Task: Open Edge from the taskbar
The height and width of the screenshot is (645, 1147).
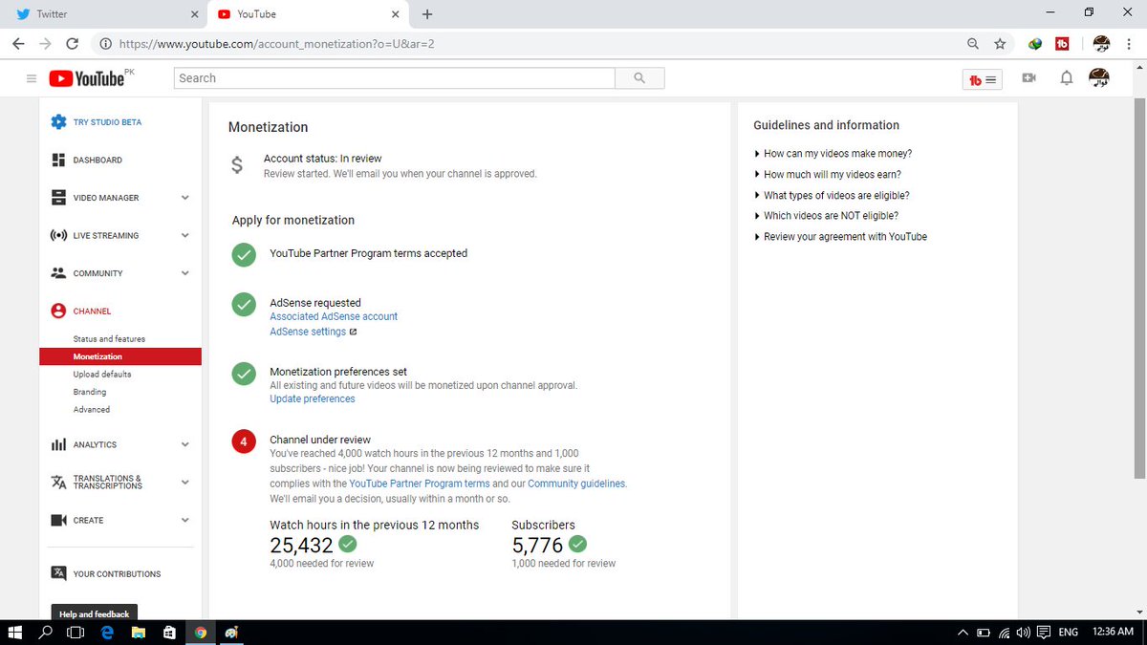Action: click(108, 633)
